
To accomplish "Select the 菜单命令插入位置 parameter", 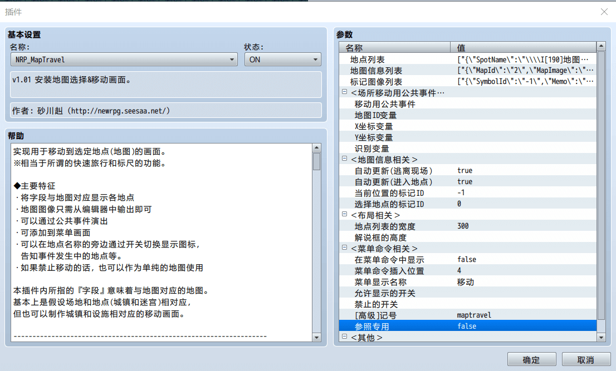I will point(467,271).
